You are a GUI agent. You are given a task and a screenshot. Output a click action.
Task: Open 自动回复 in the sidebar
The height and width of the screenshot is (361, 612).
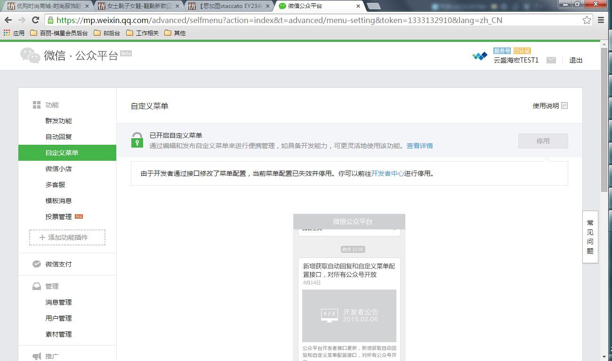pos(59,137)
